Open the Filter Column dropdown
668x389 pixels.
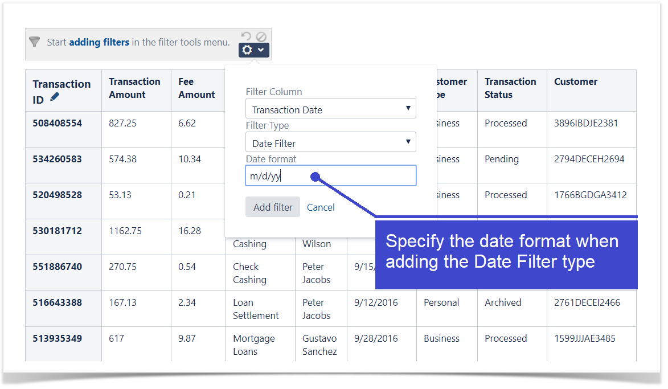(x=330, y=109)
